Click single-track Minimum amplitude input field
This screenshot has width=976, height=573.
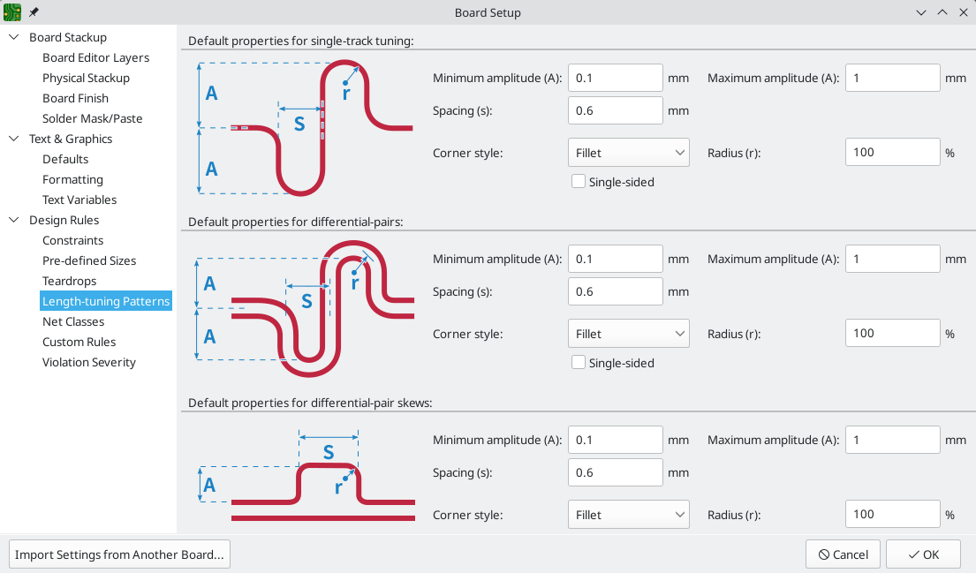point(615,78)
